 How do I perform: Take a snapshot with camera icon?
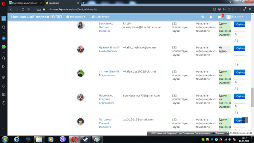(214, 10)
